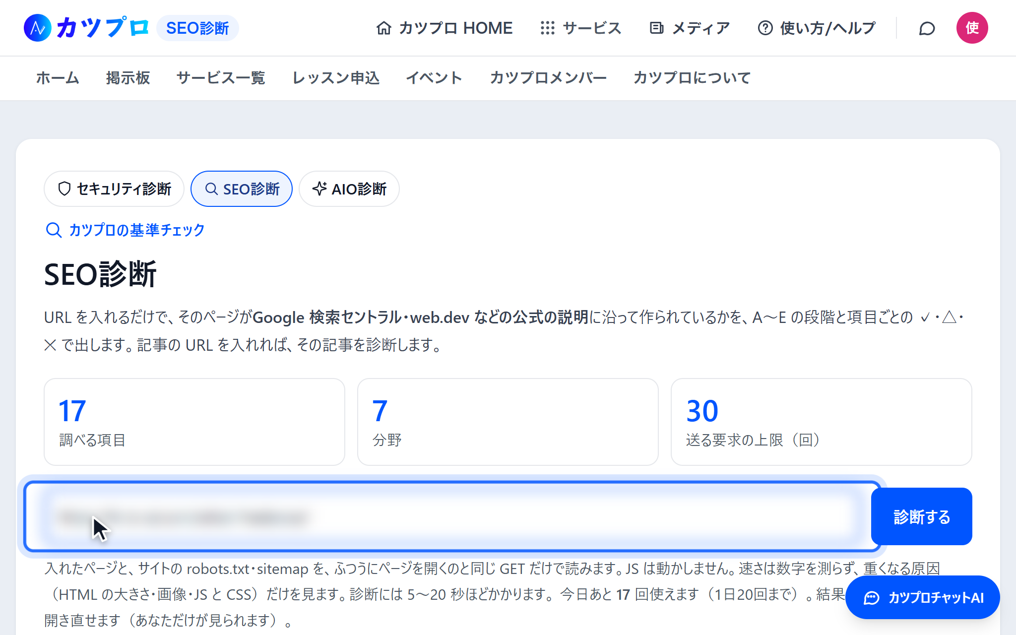The image size is (1016, 635).
Task: Click the 30 送る要求の上限 stat card
Action: [x=822, y=422]
